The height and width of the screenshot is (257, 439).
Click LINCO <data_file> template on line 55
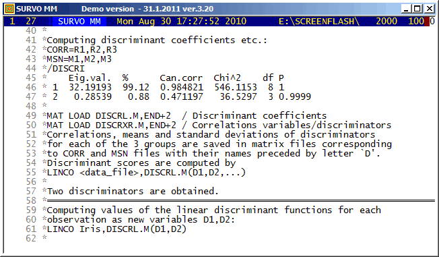pos(146,172)
